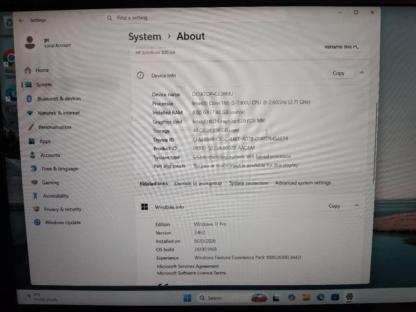
Task: Click the Google Chrome desktop shortcut
Action: point(10,64)
